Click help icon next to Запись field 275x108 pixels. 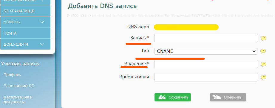coord(264,38)
